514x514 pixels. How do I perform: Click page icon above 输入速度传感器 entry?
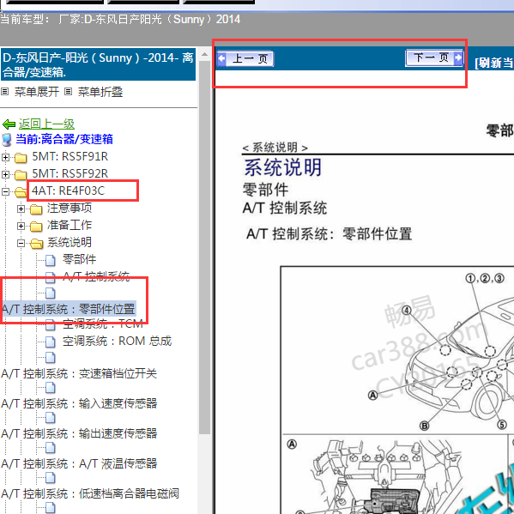point(50,388)
